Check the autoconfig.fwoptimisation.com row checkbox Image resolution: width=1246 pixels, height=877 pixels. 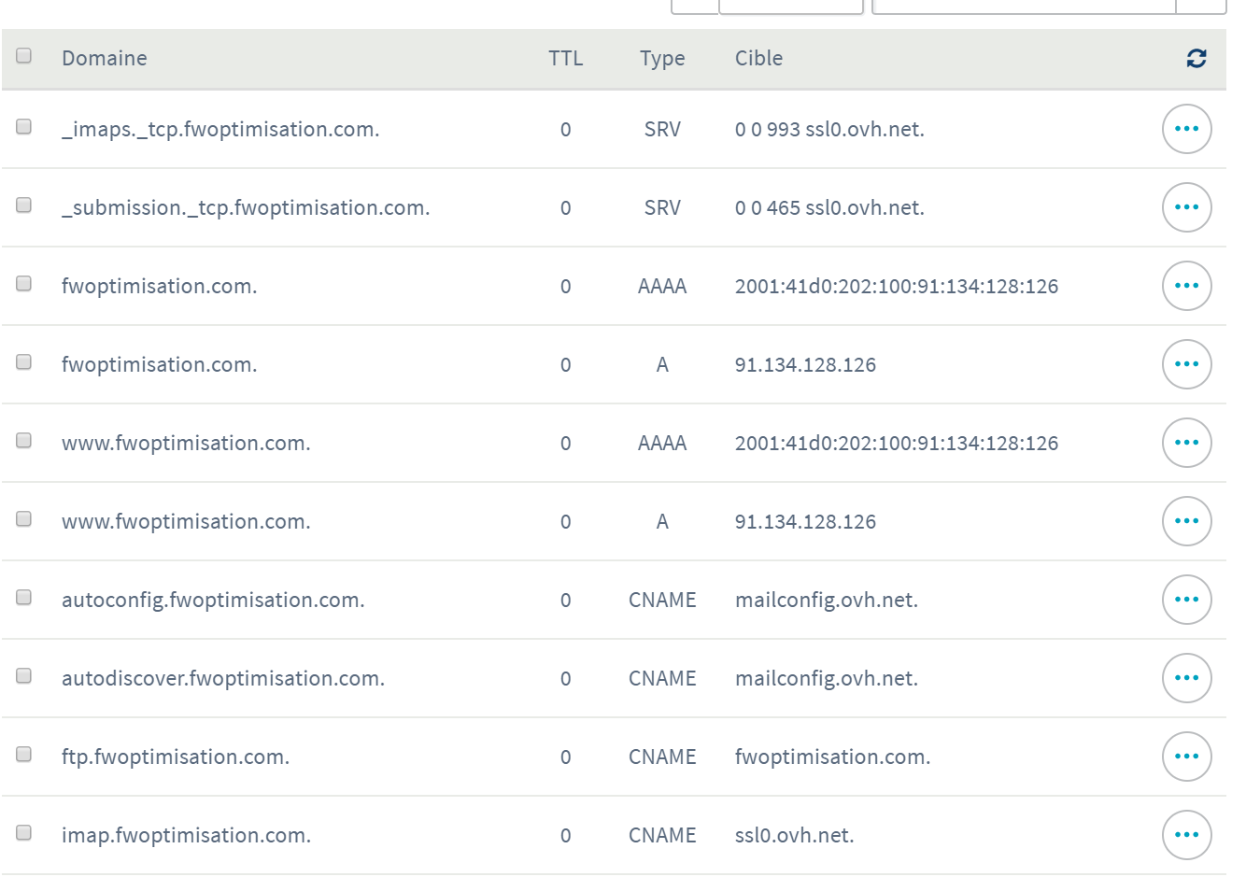24,598
